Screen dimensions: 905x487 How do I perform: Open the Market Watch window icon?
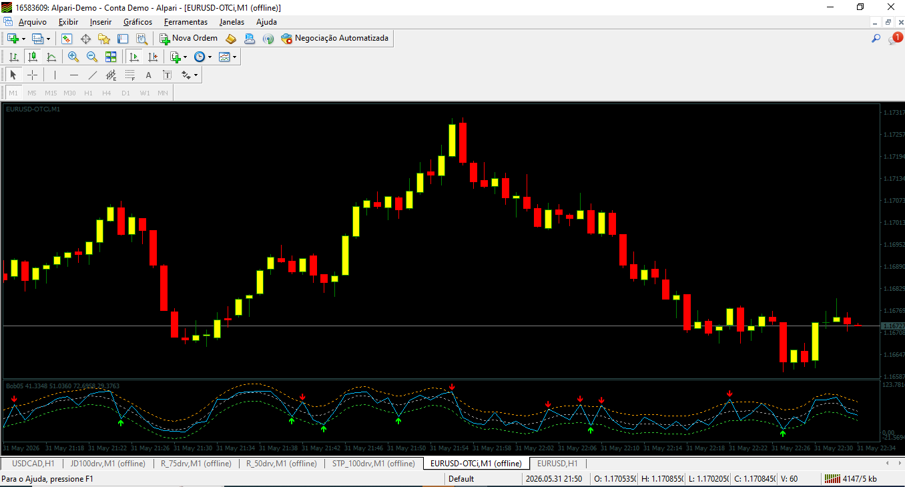(67, 39)
